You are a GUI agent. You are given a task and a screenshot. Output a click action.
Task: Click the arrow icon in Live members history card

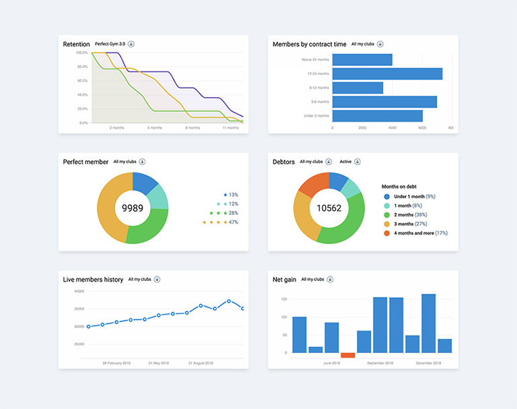pyautogui.click(x=157, y=279)
